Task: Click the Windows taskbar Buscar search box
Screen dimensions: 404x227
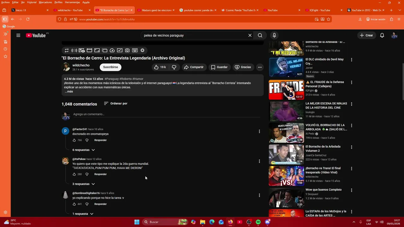Action: (166, 222)
